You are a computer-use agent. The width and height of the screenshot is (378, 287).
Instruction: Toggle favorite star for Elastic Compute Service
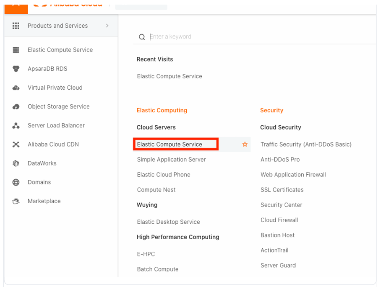tap(245, 144)
